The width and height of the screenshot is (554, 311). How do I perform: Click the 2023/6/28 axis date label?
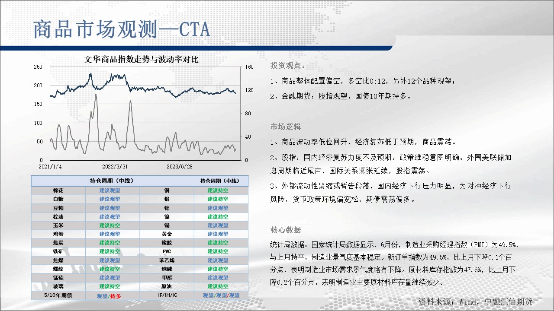(x=180, y=166)
